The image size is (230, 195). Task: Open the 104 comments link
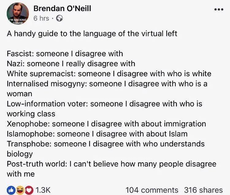pos(152,190)
